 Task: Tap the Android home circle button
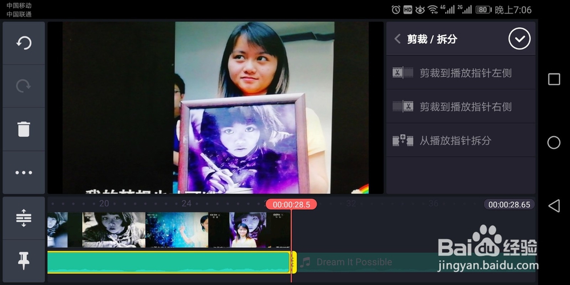pyautogui.click(x=554, y=142)
